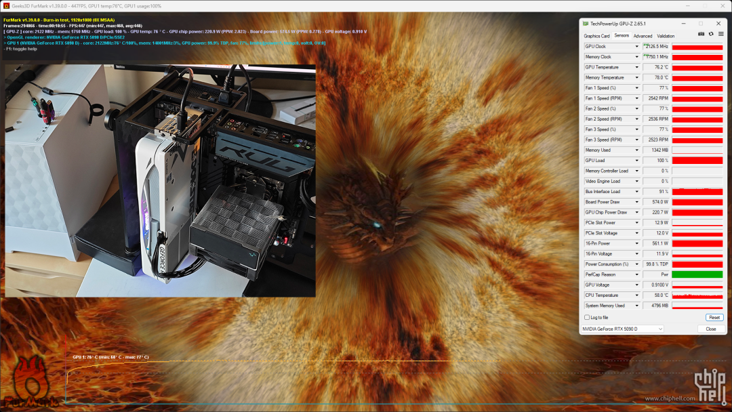Image resolution: width=732 pixels, height=412 pixels.
Task: Click the Memory Used value 1342 MB
Action: (656, 150)
